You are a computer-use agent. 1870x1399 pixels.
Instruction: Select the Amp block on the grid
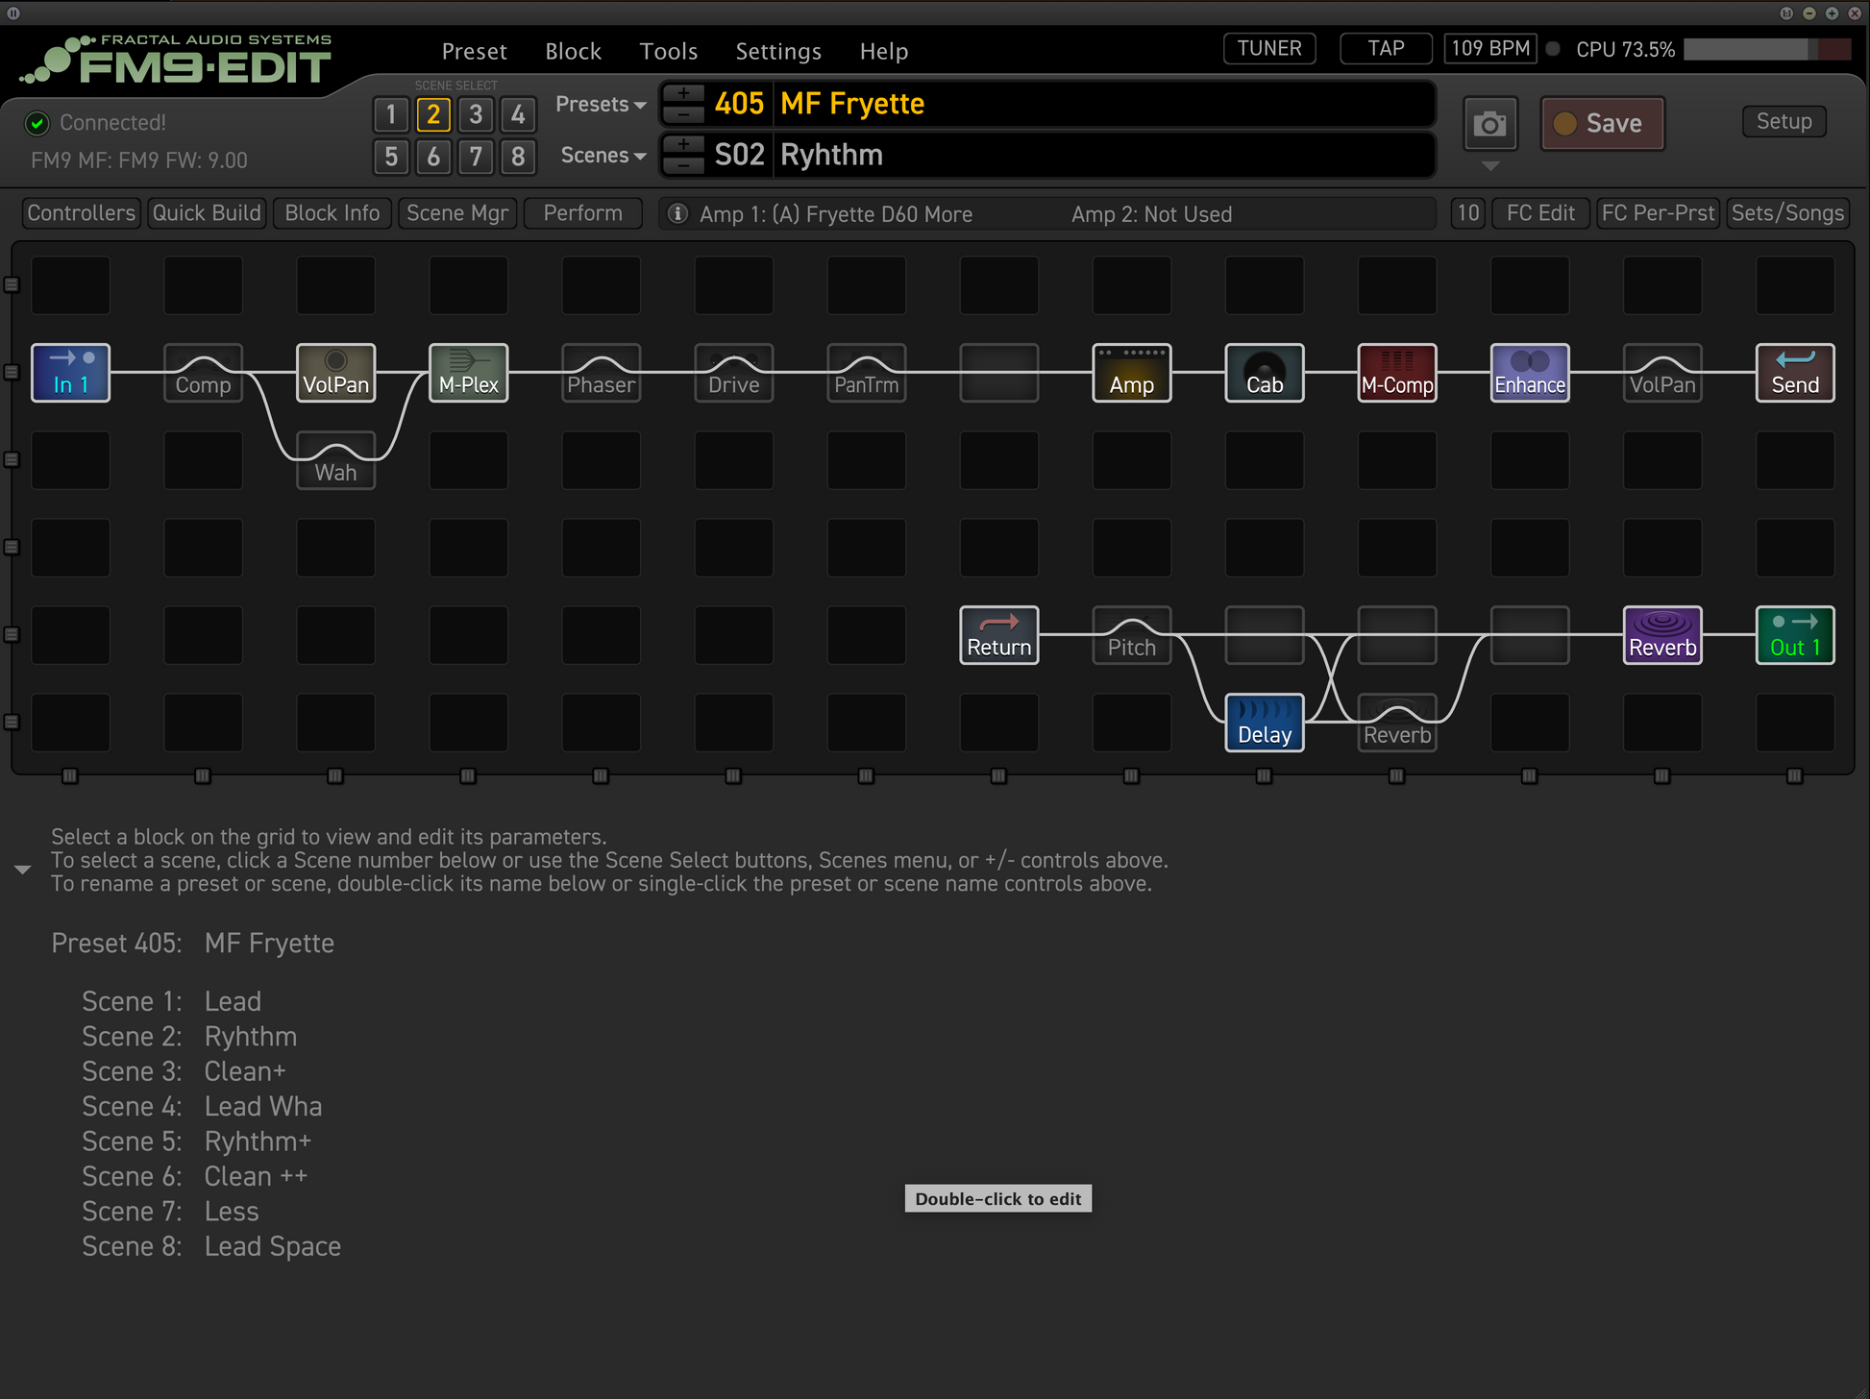(x=1131, y=373)
